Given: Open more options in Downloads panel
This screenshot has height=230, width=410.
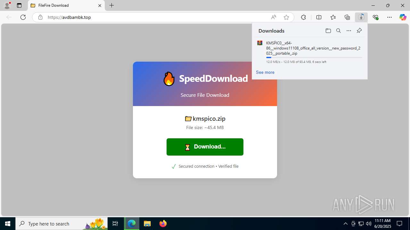Looking at the screenshot, I should tap(349, 31).
